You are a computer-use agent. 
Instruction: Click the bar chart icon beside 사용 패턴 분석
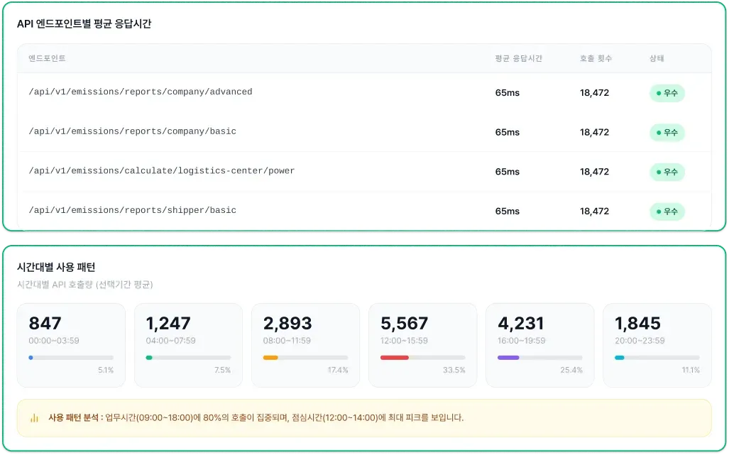pyautogui.click(x=34, y=418)
